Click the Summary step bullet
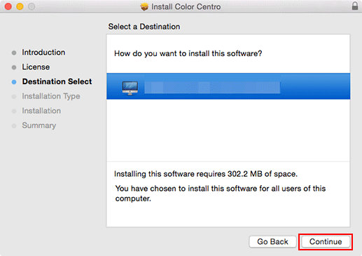362x256 pixels. tap(14, 126)
